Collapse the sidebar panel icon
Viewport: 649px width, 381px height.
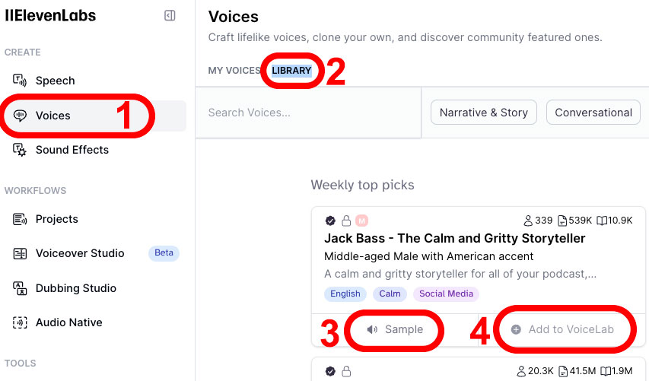pyautogui.click(x=170, y=16)
